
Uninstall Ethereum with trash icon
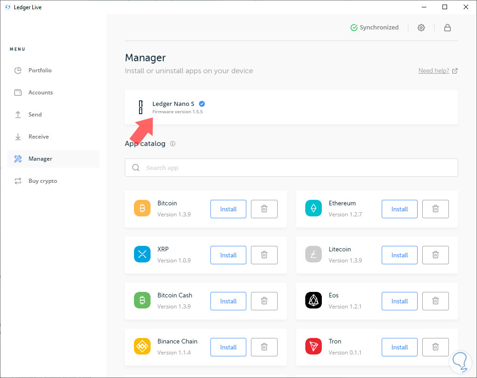pyautogui.click(x=435, y=209)
